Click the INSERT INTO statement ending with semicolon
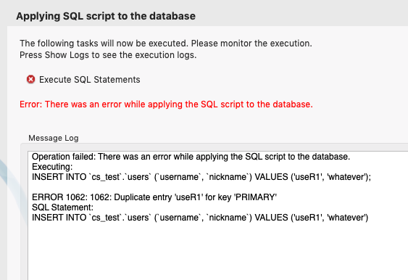The width and height of the screenshot is (408, 280). click(x=201, y=177)
